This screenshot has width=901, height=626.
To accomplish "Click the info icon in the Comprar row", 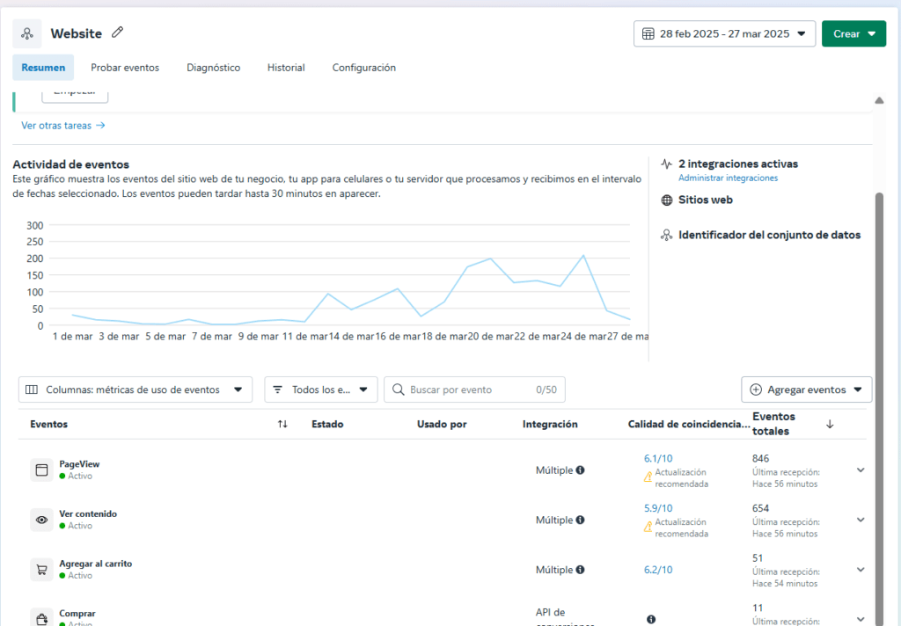I will pos(651,619).
